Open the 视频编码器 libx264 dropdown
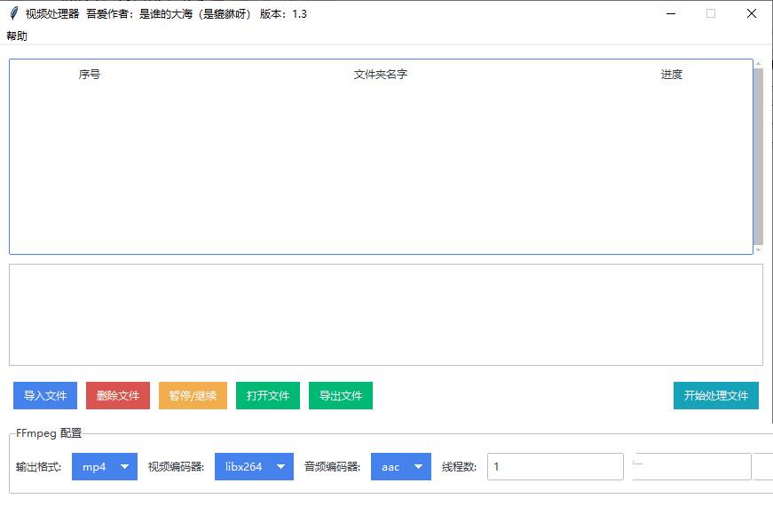The width and height of the screenshot is (773, 507). [x=254, y=467]
